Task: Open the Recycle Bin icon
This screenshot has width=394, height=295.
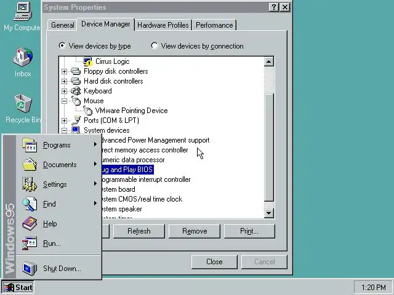Action: (23, 103)
